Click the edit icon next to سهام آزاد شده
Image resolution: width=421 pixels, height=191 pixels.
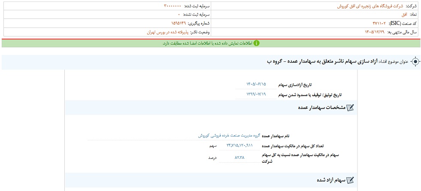coord(350,180)
